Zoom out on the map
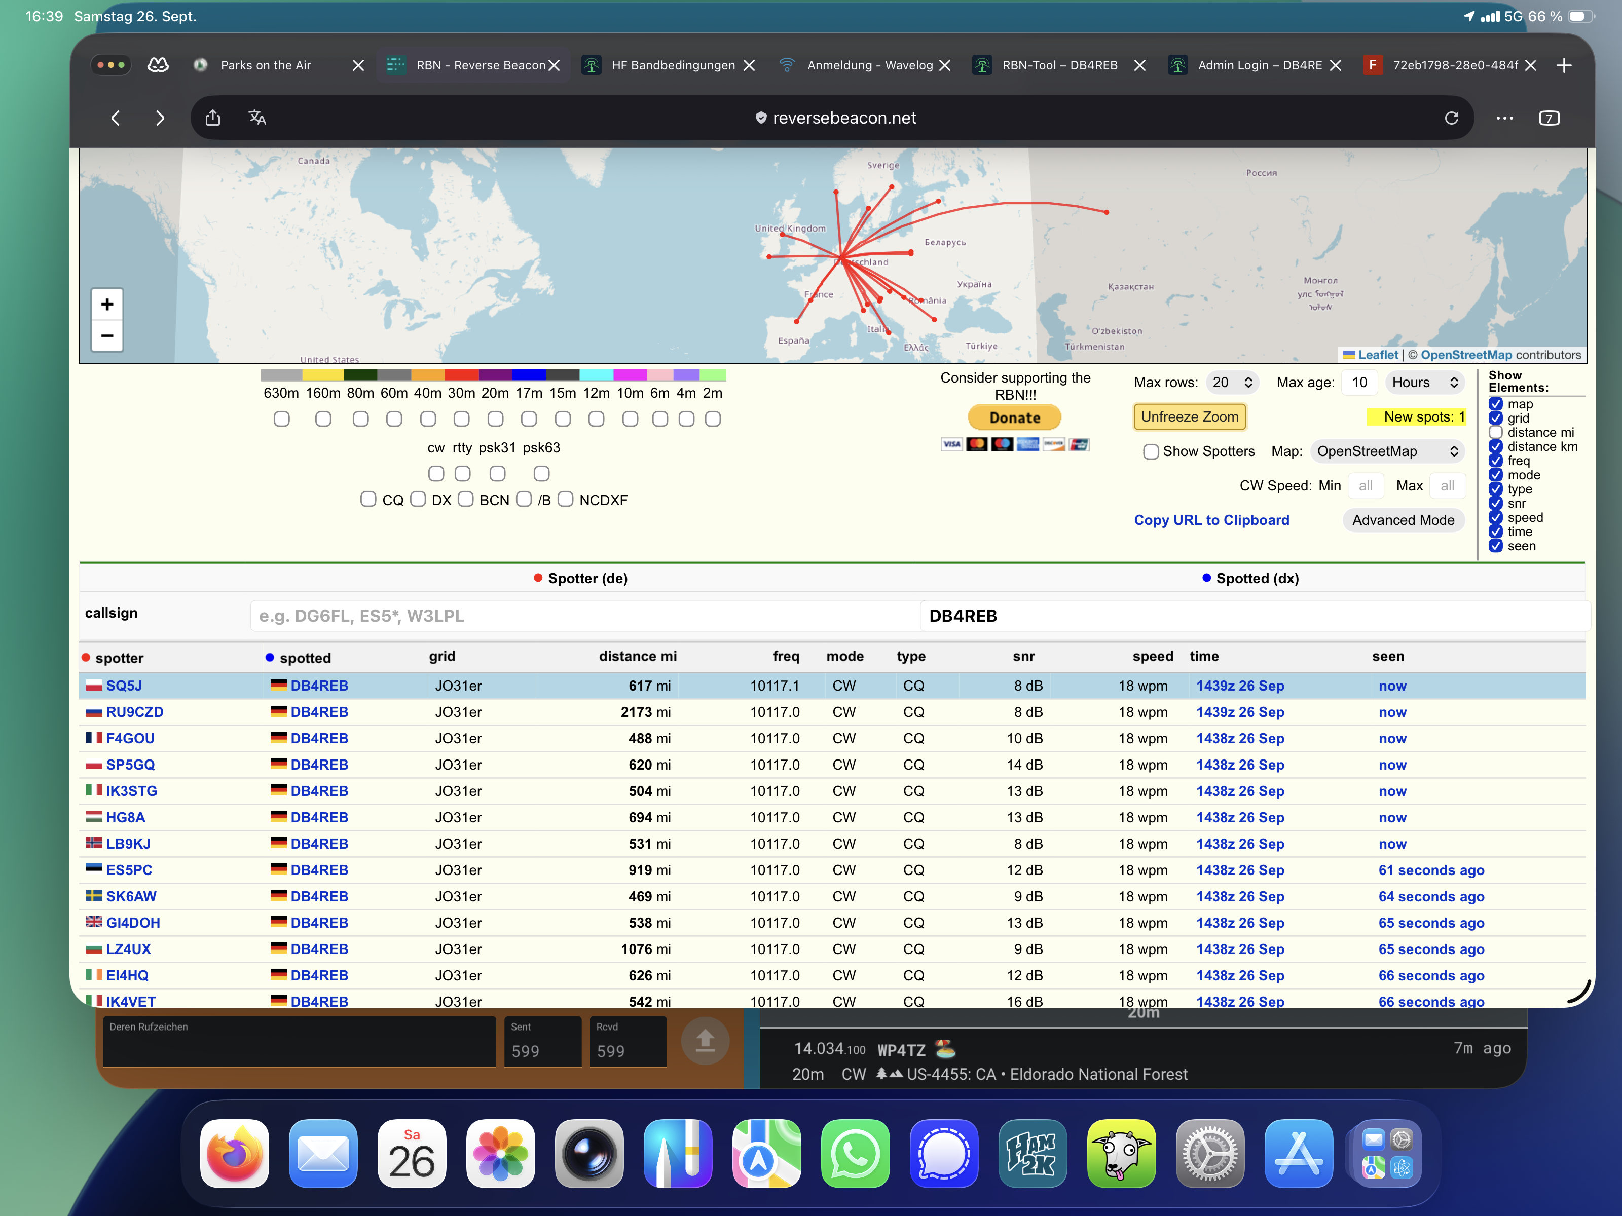The image size is (1622, 1216). tap(107, 336)
